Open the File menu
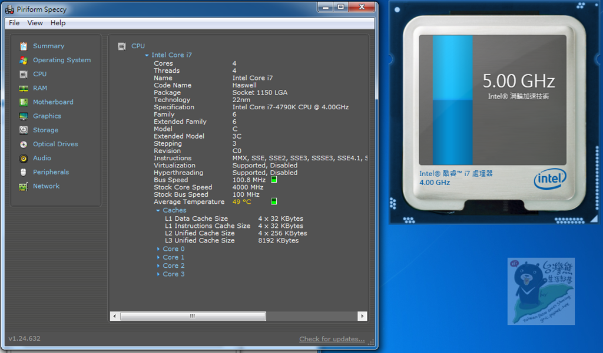 [x=14, y=23]
